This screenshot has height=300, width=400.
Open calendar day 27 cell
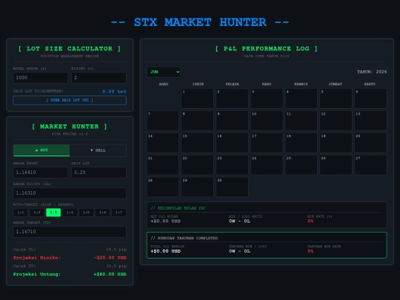click(370, 165)
